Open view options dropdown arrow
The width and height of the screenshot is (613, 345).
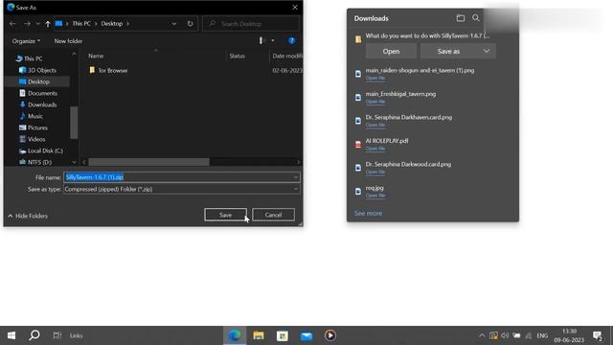[x=272, y=40]
